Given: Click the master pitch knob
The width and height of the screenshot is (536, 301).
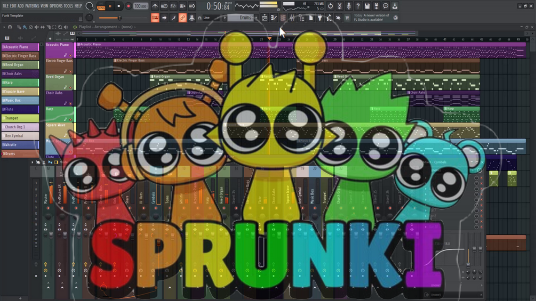Looking at the screenshot, I should click(x=89, y=18).
